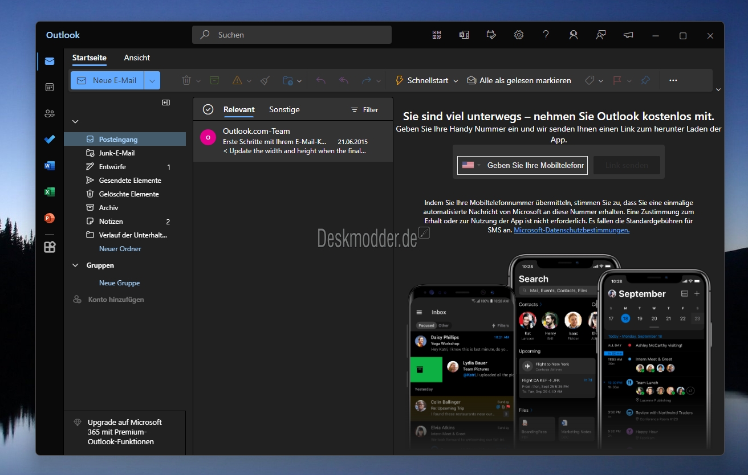
Task: Click the reply arrow icon
Action: (321, 80)
